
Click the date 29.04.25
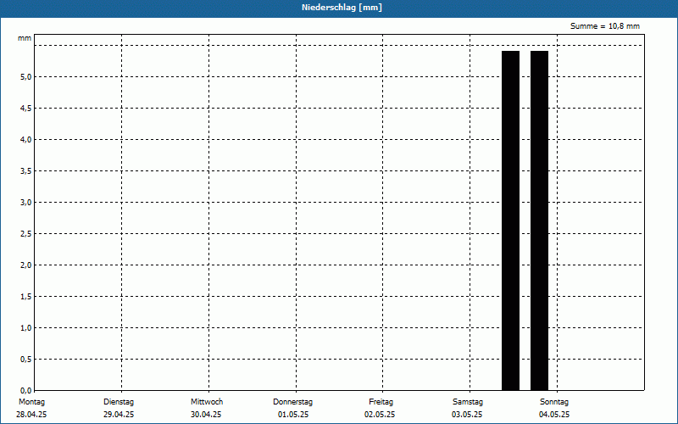coord(119,415)
